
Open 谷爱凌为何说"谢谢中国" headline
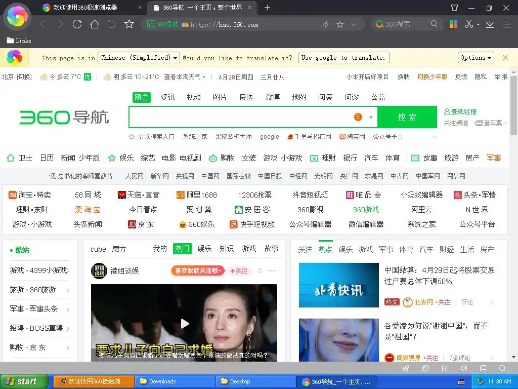tap(436, 331)
